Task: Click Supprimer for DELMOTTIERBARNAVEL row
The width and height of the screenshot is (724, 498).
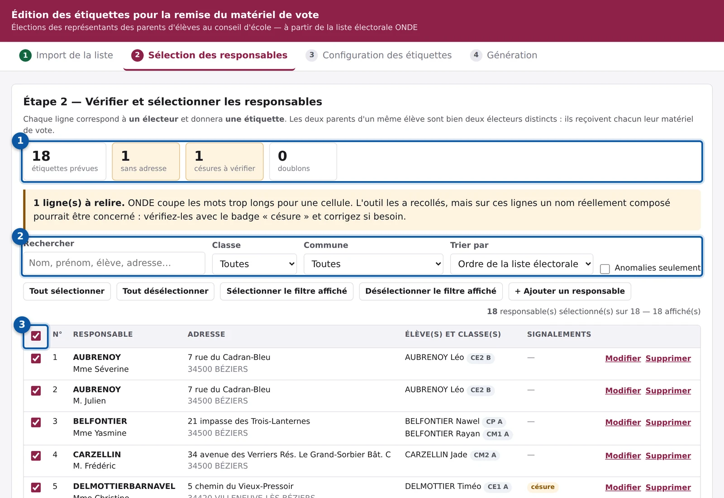Action: (x=668, y=488)
